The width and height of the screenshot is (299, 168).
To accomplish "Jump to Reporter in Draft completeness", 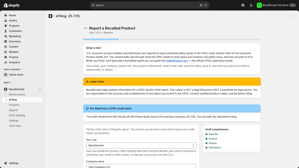I will tap(213, 134).
